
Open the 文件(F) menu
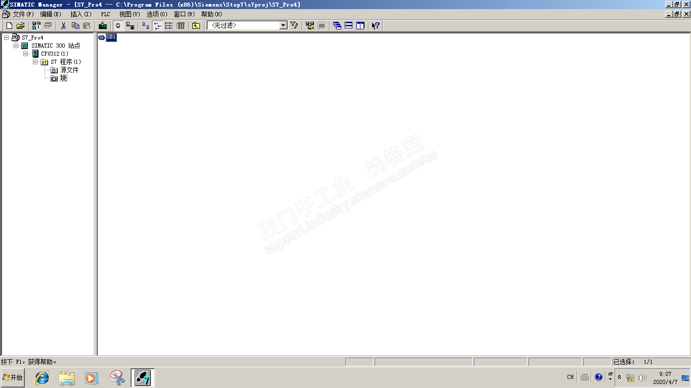pos(23,14)
